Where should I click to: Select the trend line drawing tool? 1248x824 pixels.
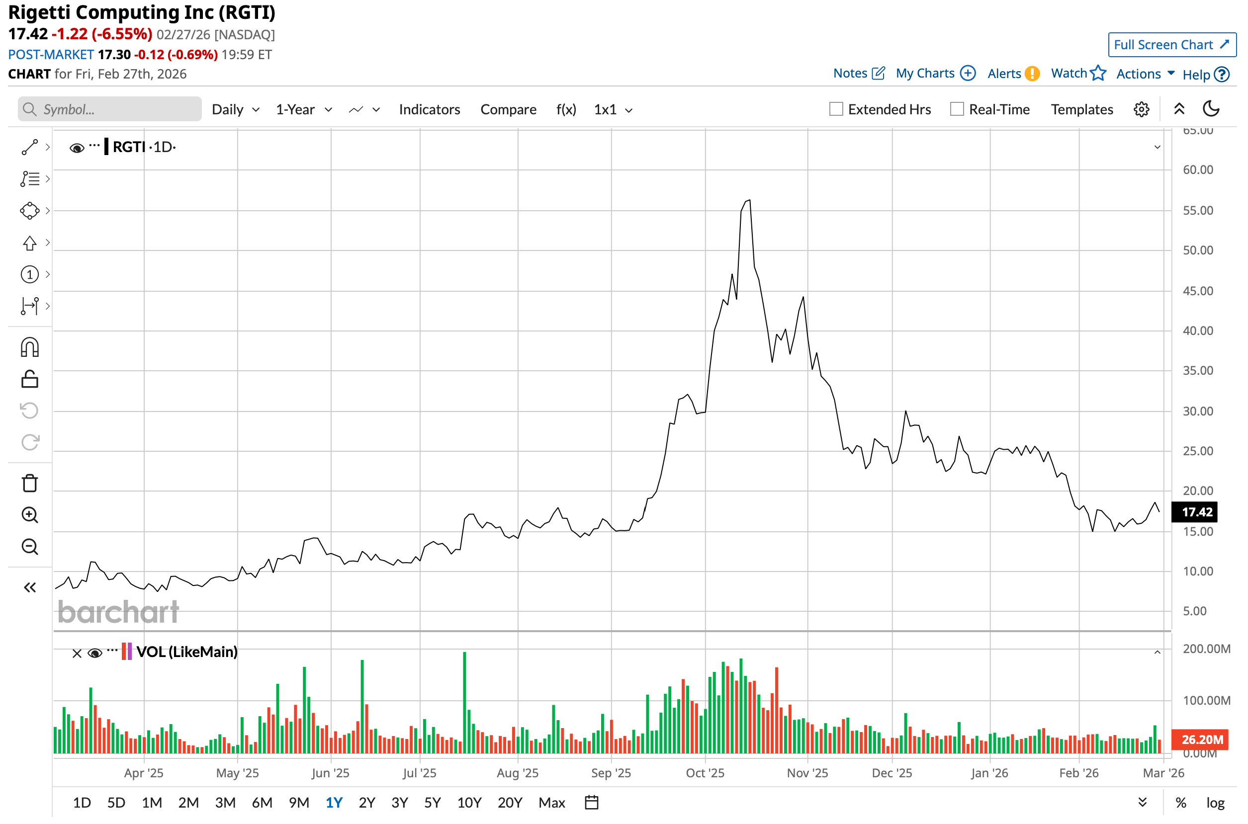[29, 147]
